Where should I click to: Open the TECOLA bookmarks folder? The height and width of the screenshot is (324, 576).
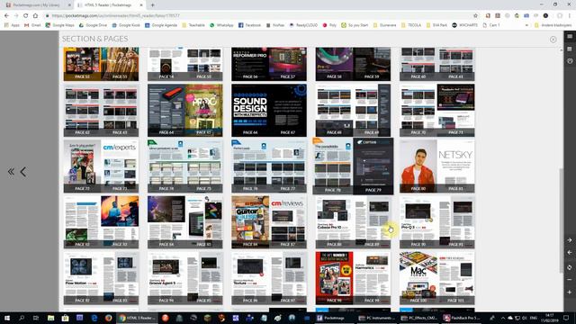coord(412,25)
